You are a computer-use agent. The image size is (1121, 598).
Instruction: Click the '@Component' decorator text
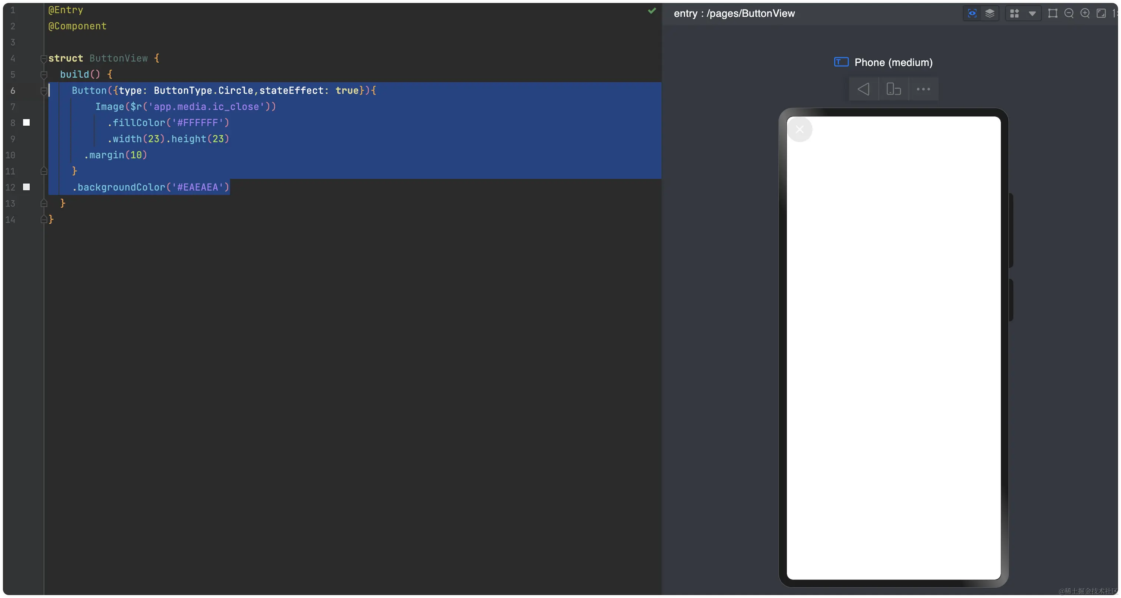(77, 26)
